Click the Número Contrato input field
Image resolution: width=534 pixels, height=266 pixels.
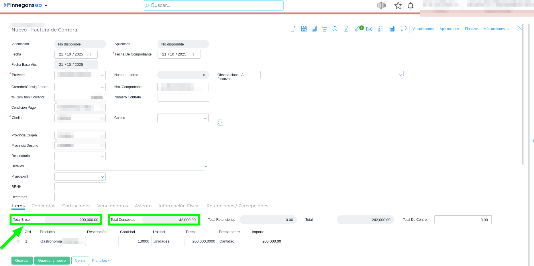[183, 97]
